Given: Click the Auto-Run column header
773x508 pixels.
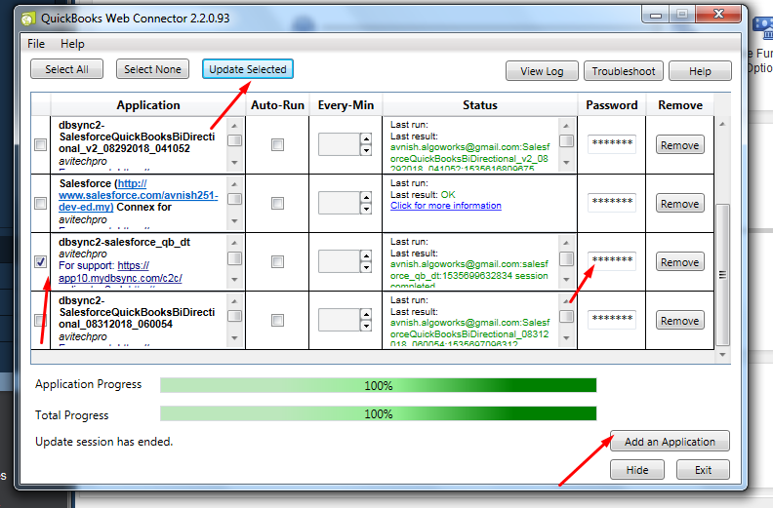Looking at the screenshot, I should pyautogui.click(x=277, y=105).
